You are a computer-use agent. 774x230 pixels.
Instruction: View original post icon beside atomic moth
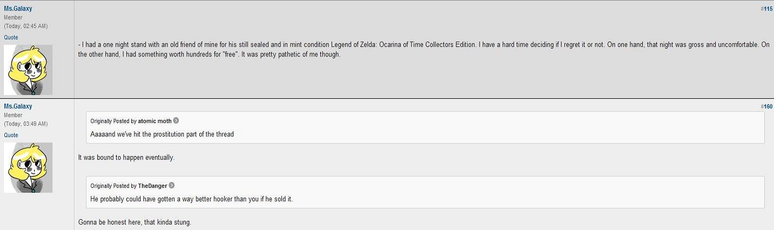point(176,121)
